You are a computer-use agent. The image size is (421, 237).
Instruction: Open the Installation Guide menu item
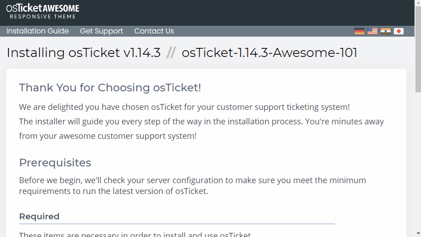(37, 31)
